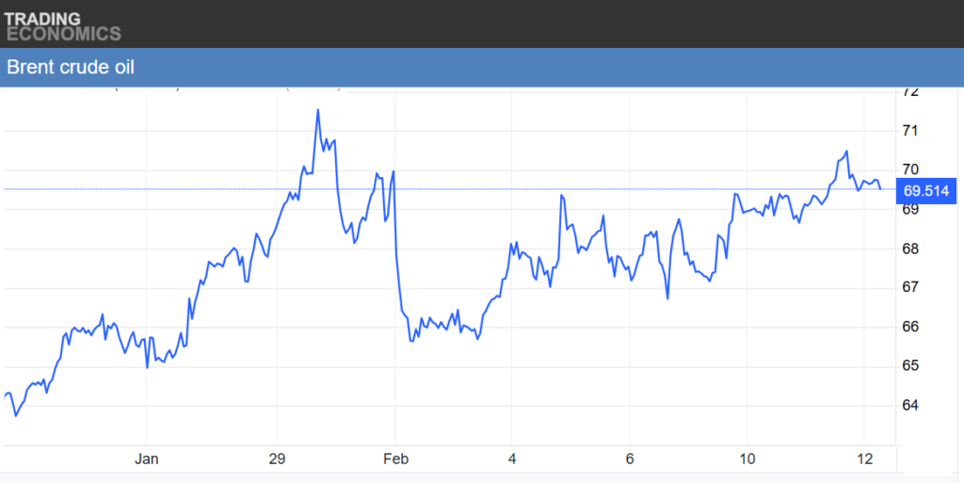Click the Feb label on the date axis
This screenshot has width=964, height=483.
[x=394, y=459]
